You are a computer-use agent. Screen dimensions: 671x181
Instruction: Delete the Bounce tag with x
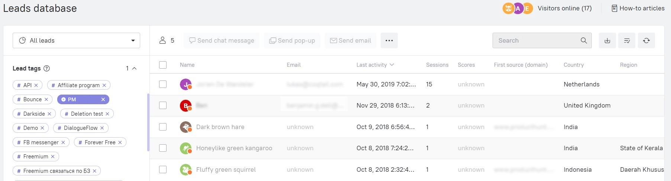pos(46,99)
